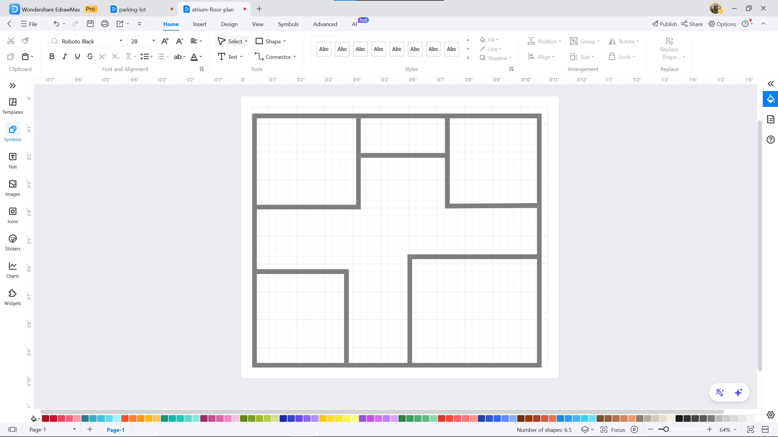Screen dimensions: 778x437
Task: Switch to the Insert ribbon tab
Action: click(x=199, y=24)
